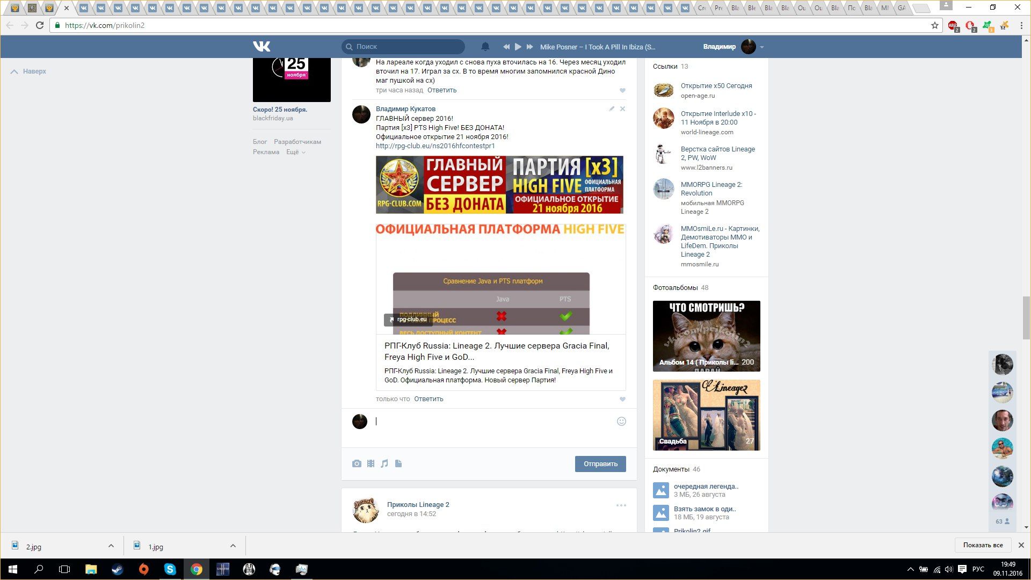1031x580 pixels.
Task: Expand the 2.jpg download options arrow
Action: pyautogui.click(x=111, y=546)
